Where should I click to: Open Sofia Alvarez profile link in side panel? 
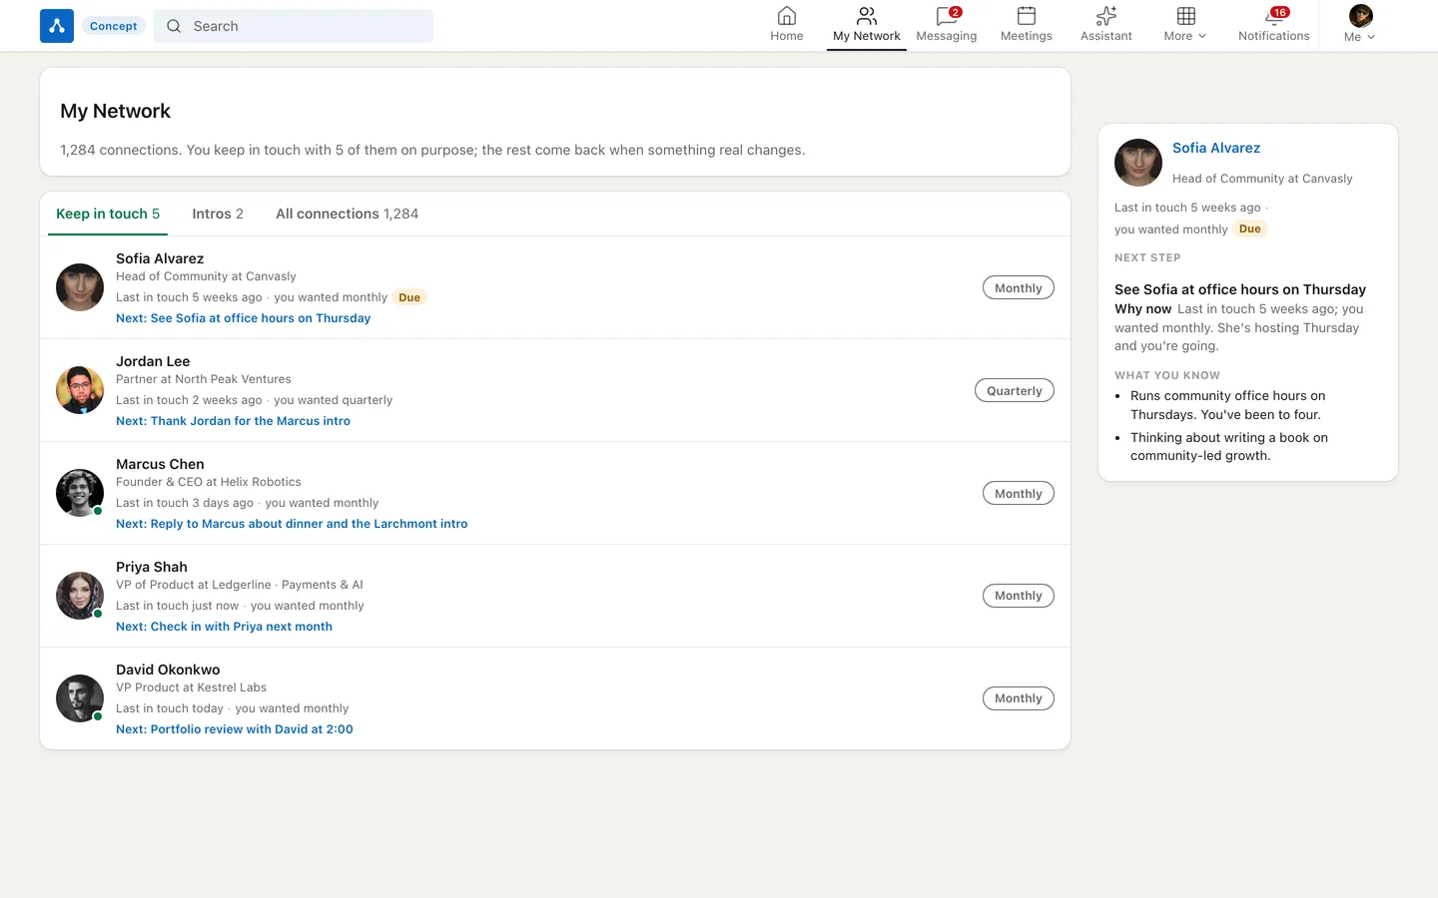[x=1216, y=148]
